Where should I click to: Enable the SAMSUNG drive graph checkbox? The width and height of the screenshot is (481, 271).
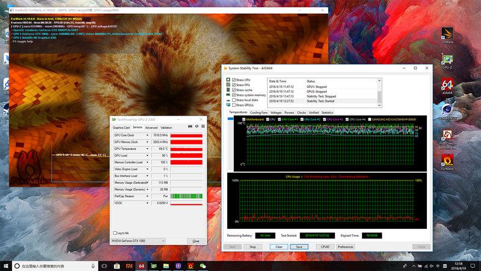click(x=369, y=119)
